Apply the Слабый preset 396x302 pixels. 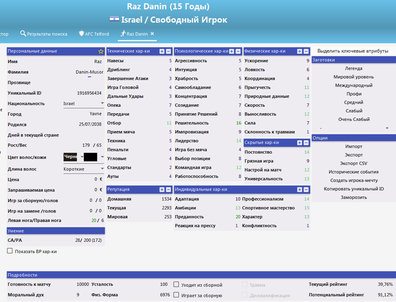[x=353, y=111]
